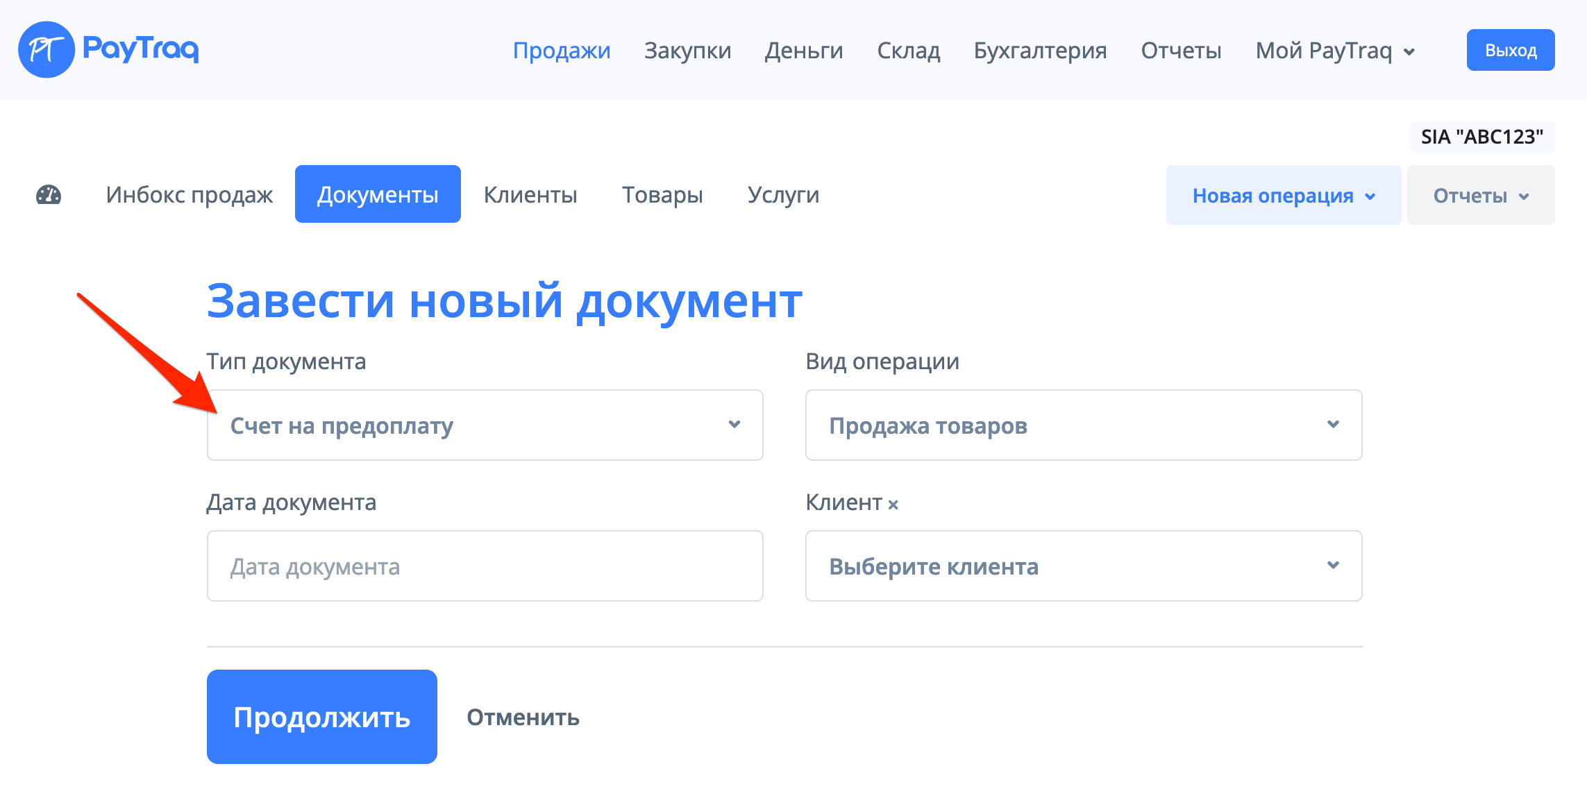This screenshot has height=798, width=1587.
Task: Click the 'Продолжить' button
Action: click(321, 717)
